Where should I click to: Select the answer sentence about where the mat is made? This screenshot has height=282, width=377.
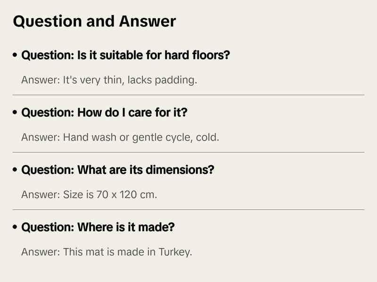(x=107, y=252)
